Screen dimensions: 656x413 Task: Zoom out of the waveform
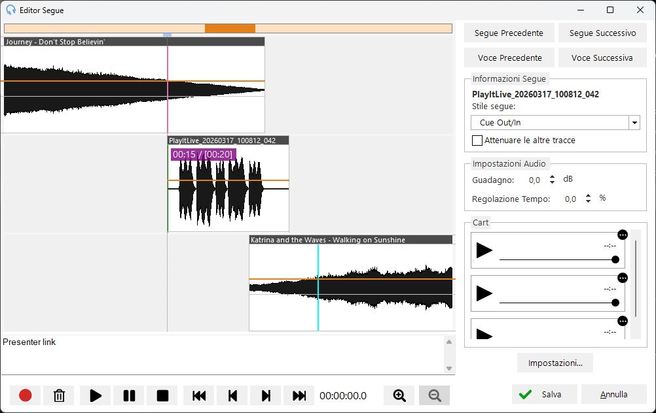click(434, 395)
